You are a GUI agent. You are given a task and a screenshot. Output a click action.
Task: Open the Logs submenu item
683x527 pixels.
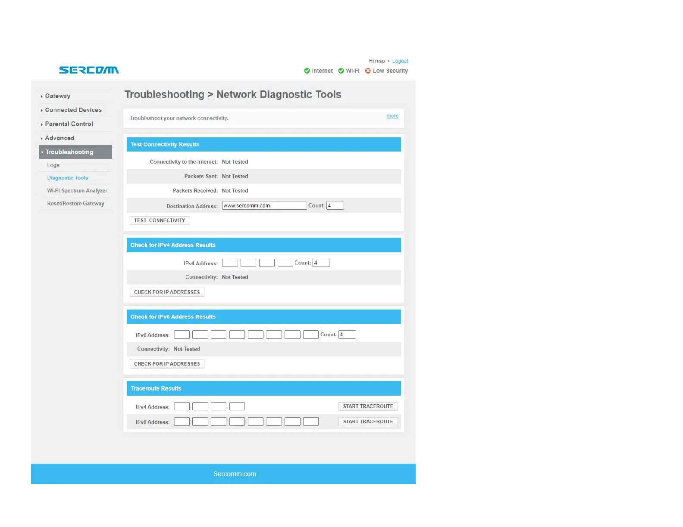tap(53, 165)
